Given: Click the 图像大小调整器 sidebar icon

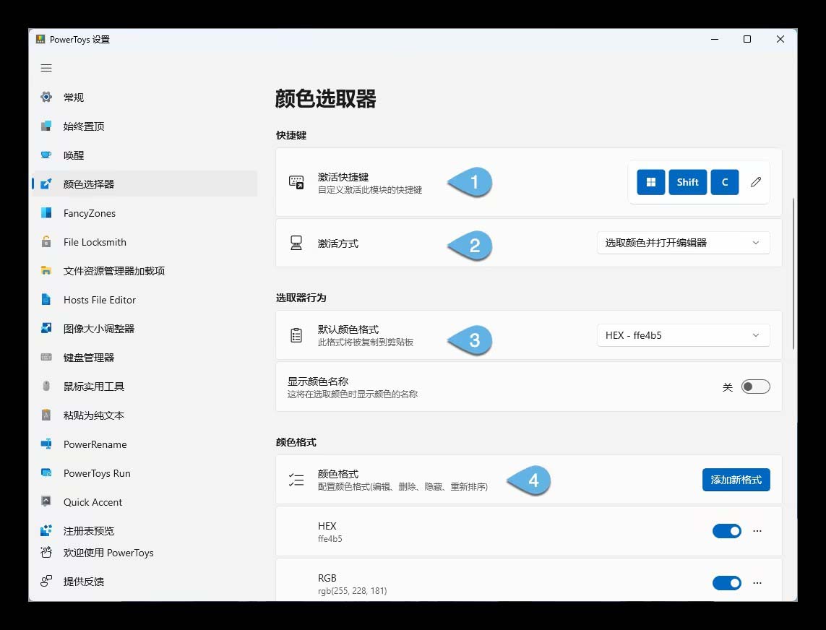Looking at the screenshot, I should click(46, 328).
